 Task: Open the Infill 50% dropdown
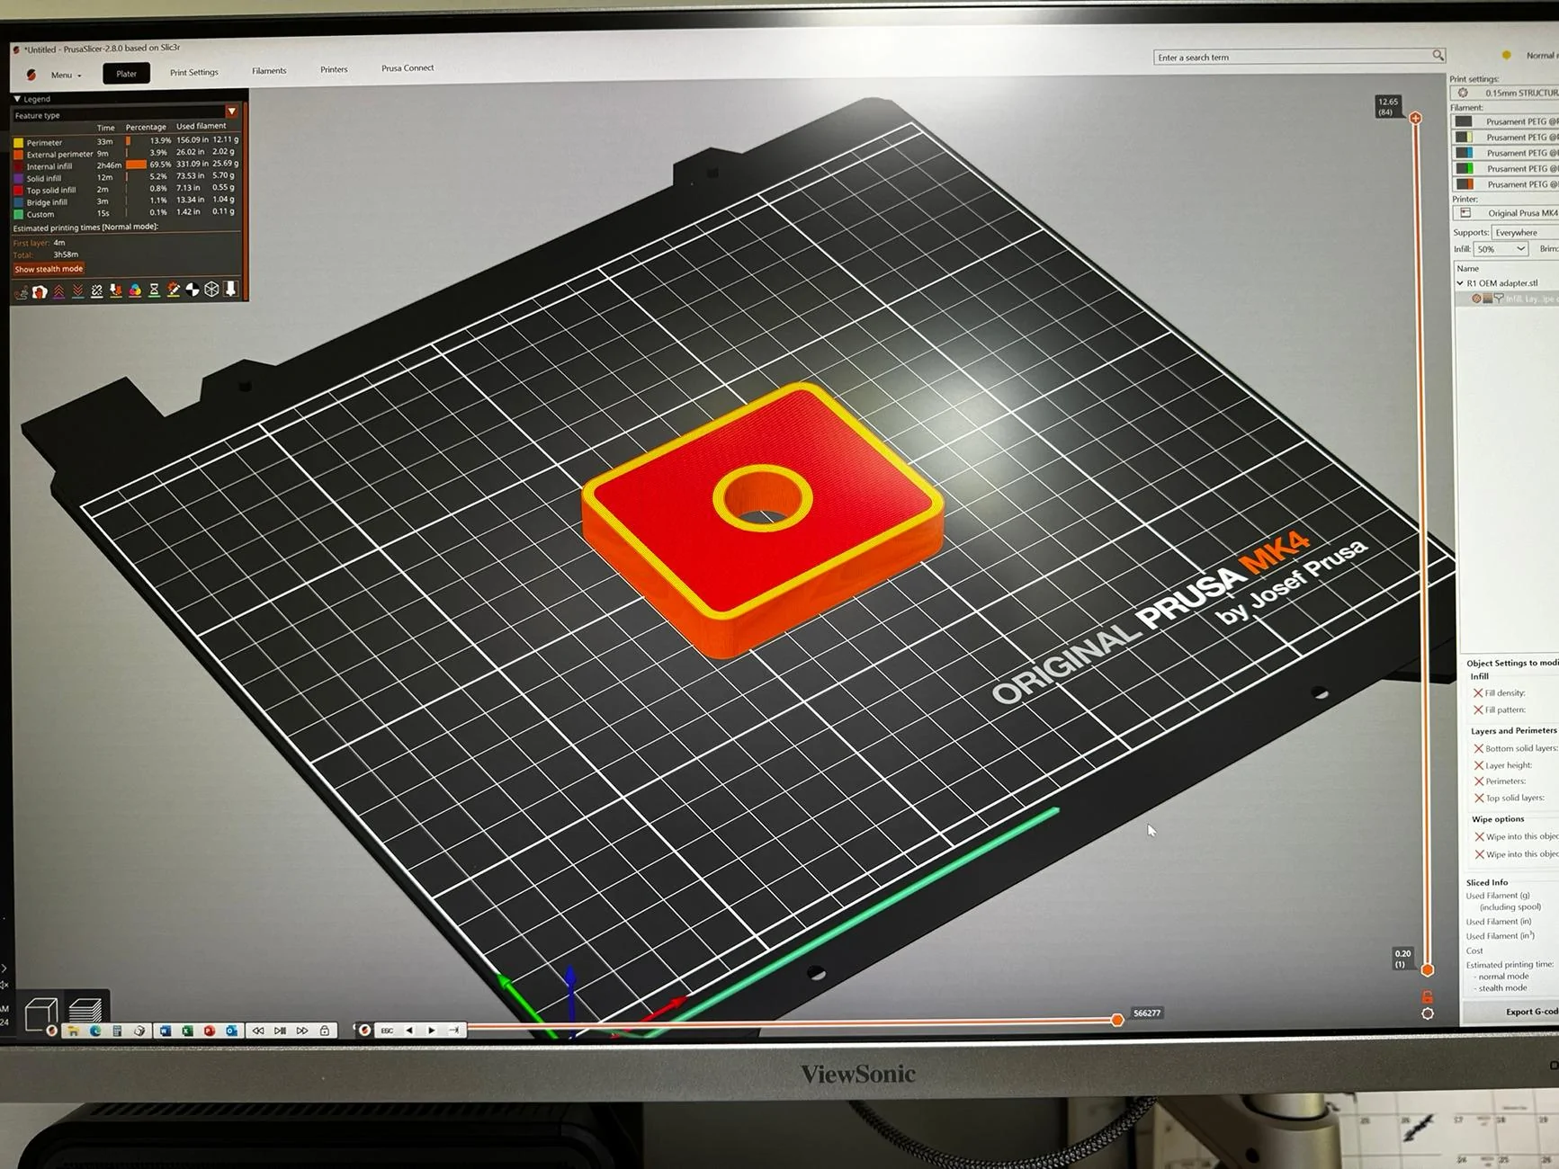(1501, 249)
